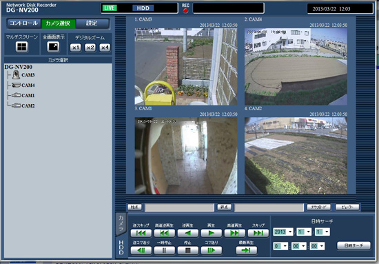Open the month dropdown in date search

tap(304, 232)
